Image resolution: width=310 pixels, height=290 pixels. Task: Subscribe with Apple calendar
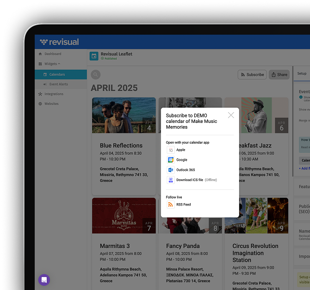click(x=176, y=150)
